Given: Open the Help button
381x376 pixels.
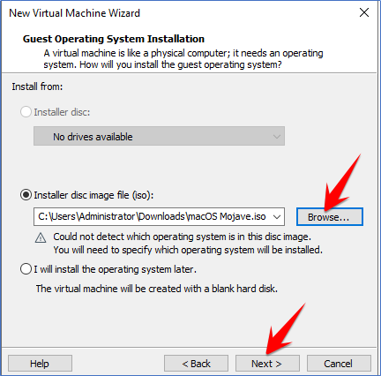Looking at the screenshot, I should click(40, 364).
